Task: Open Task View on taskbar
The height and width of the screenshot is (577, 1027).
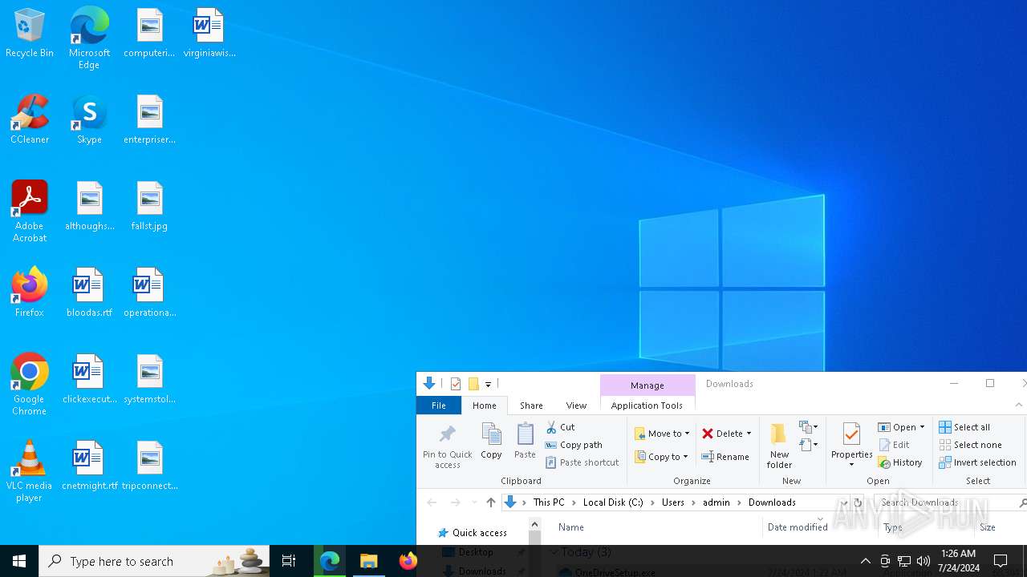Action: (289, 561)
